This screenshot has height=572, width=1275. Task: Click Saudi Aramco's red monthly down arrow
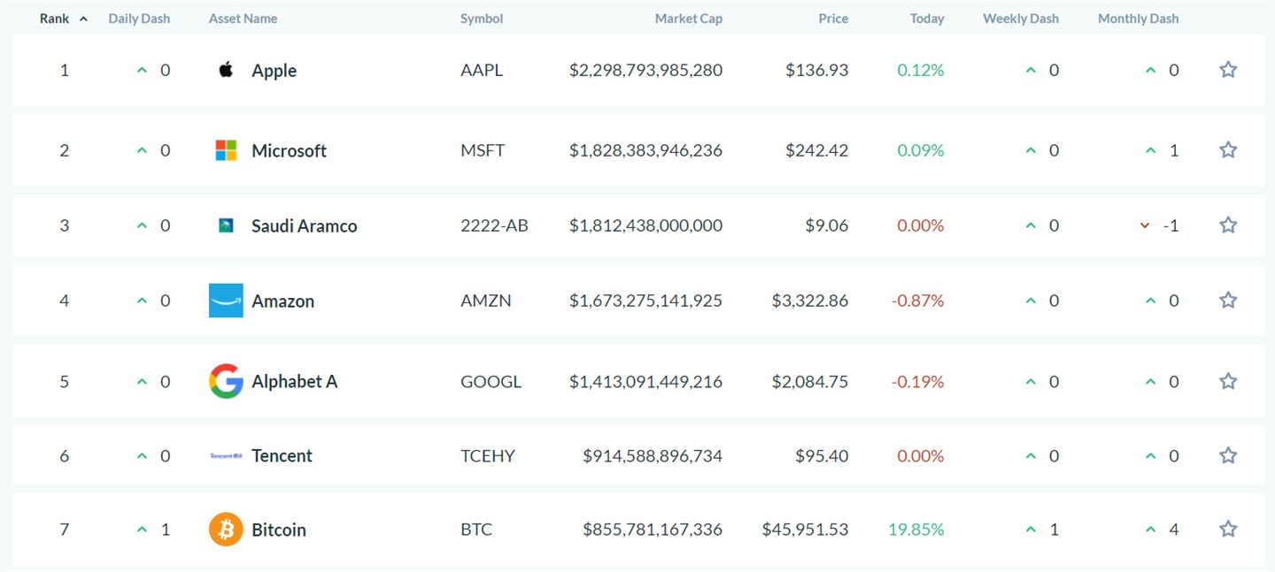1145,225
